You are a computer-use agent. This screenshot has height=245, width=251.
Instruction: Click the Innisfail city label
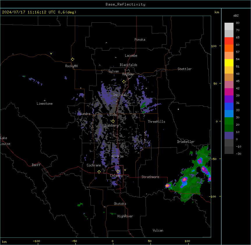(x=121, y=95)
